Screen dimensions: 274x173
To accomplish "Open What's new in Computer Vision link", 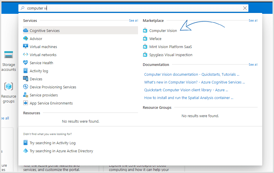I will point(194,82).
